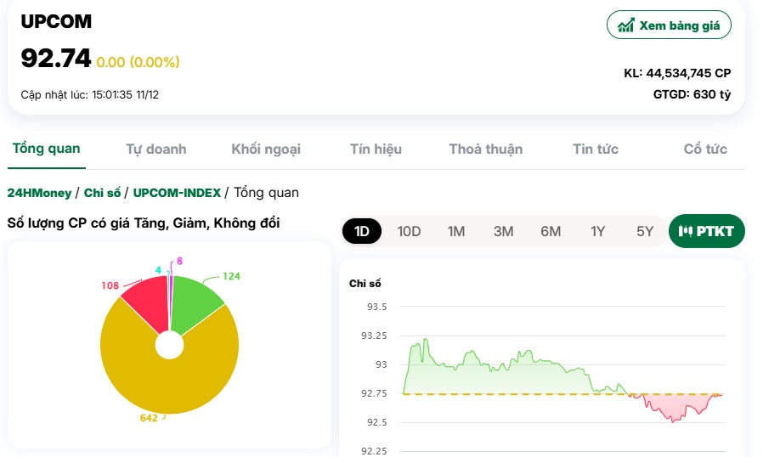Select the 1M chart range

[x=456, y=231]
